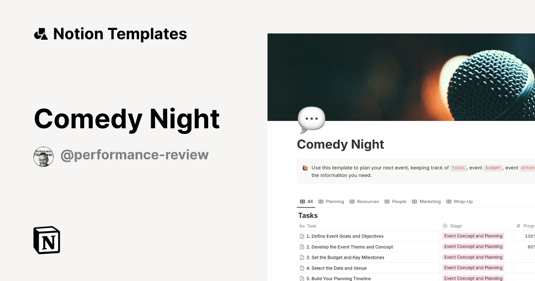Click the Stage column property icon
The width and height of the screenshot is (535, 281).
pos(444,226)
